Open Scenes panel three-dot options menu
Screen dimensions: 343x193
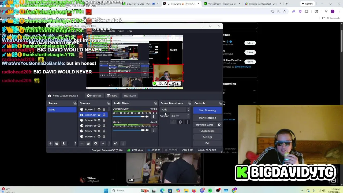(75, 143)
